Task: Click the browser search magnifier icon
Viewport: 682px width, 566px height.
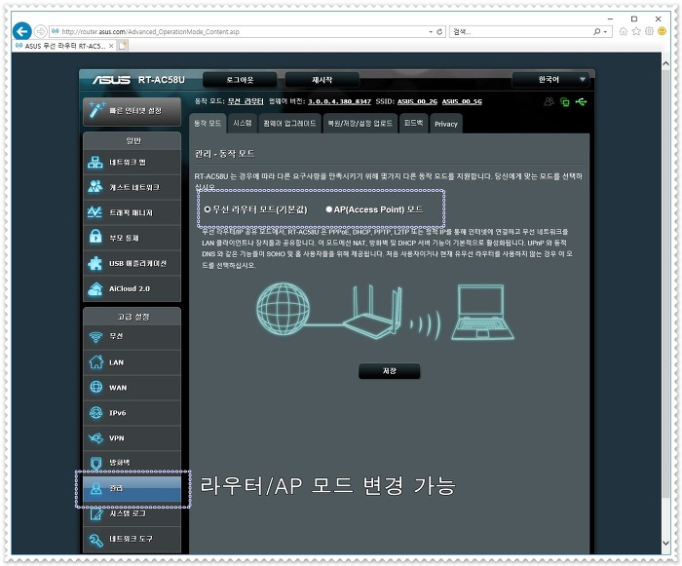Action: click(x=597, y=32)
